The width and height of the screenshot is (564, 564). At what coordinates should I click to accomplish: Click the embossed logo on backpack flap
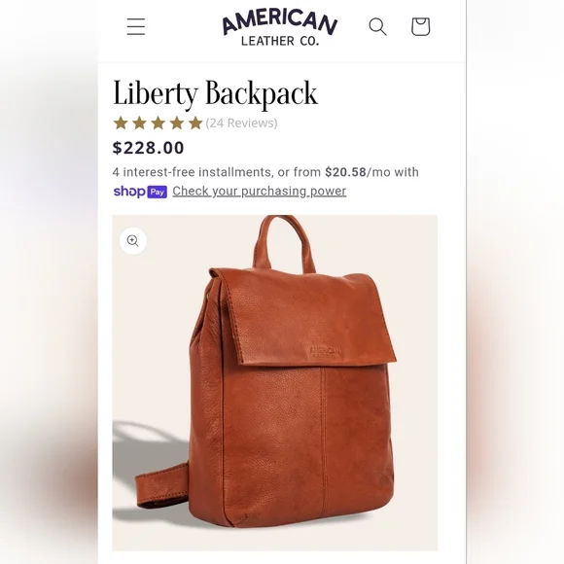tap(325, 351)
